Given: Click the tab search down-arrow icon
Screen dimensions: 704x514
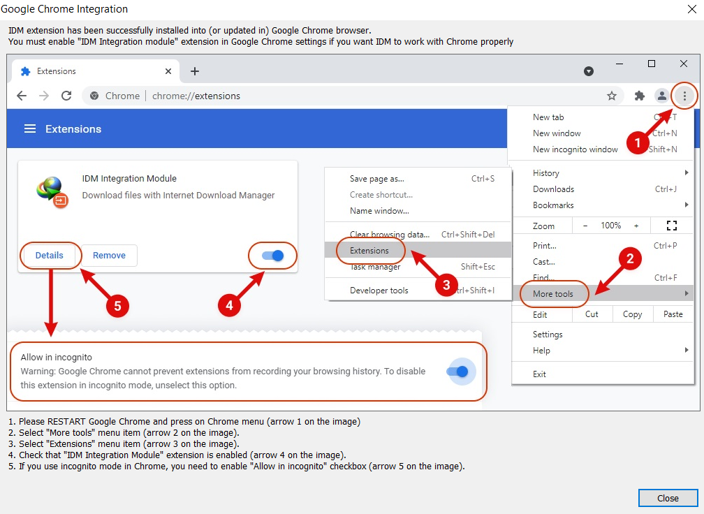Looking at the screenshot, I should 589,71.
